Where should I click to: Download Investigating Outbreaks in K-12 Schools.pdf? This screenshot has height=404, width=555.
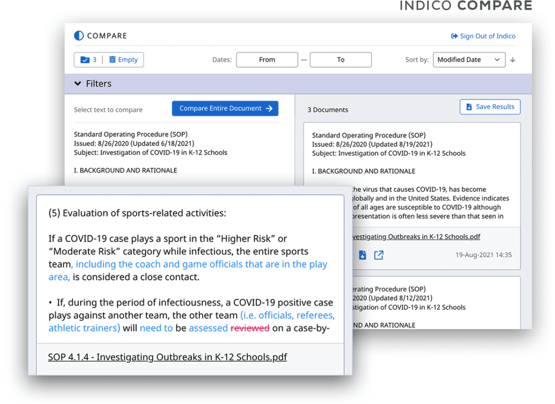click(363, 255)
